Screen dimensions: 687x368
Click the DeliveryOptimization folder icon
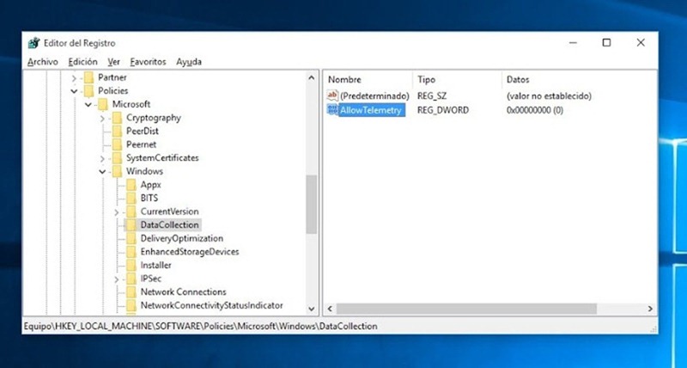coord(131,239)
